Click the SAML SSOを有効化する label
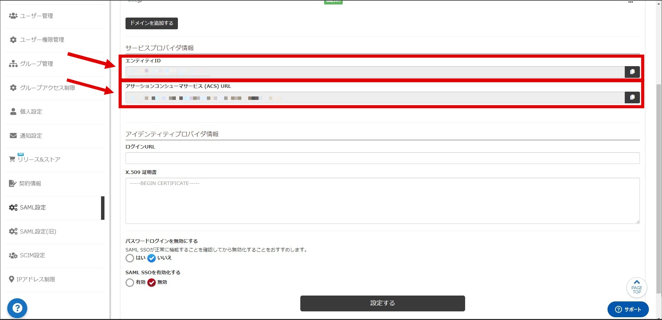Screen dimensions: 662x320 pos(153,272)
